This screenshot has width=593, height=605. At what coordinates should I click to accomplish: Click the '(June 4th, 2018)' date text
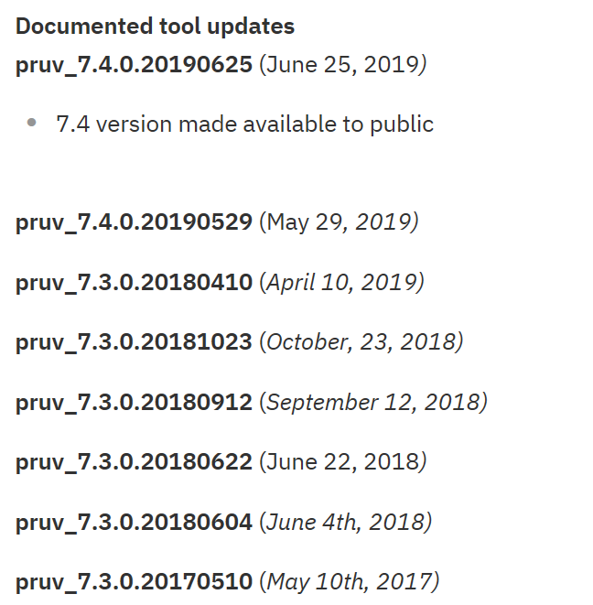[x=346, y=522]
